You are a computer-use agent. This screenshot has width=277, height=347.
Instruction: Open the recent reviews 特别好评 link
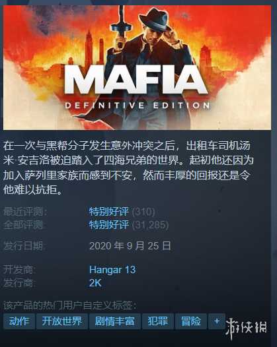[109, 212]
